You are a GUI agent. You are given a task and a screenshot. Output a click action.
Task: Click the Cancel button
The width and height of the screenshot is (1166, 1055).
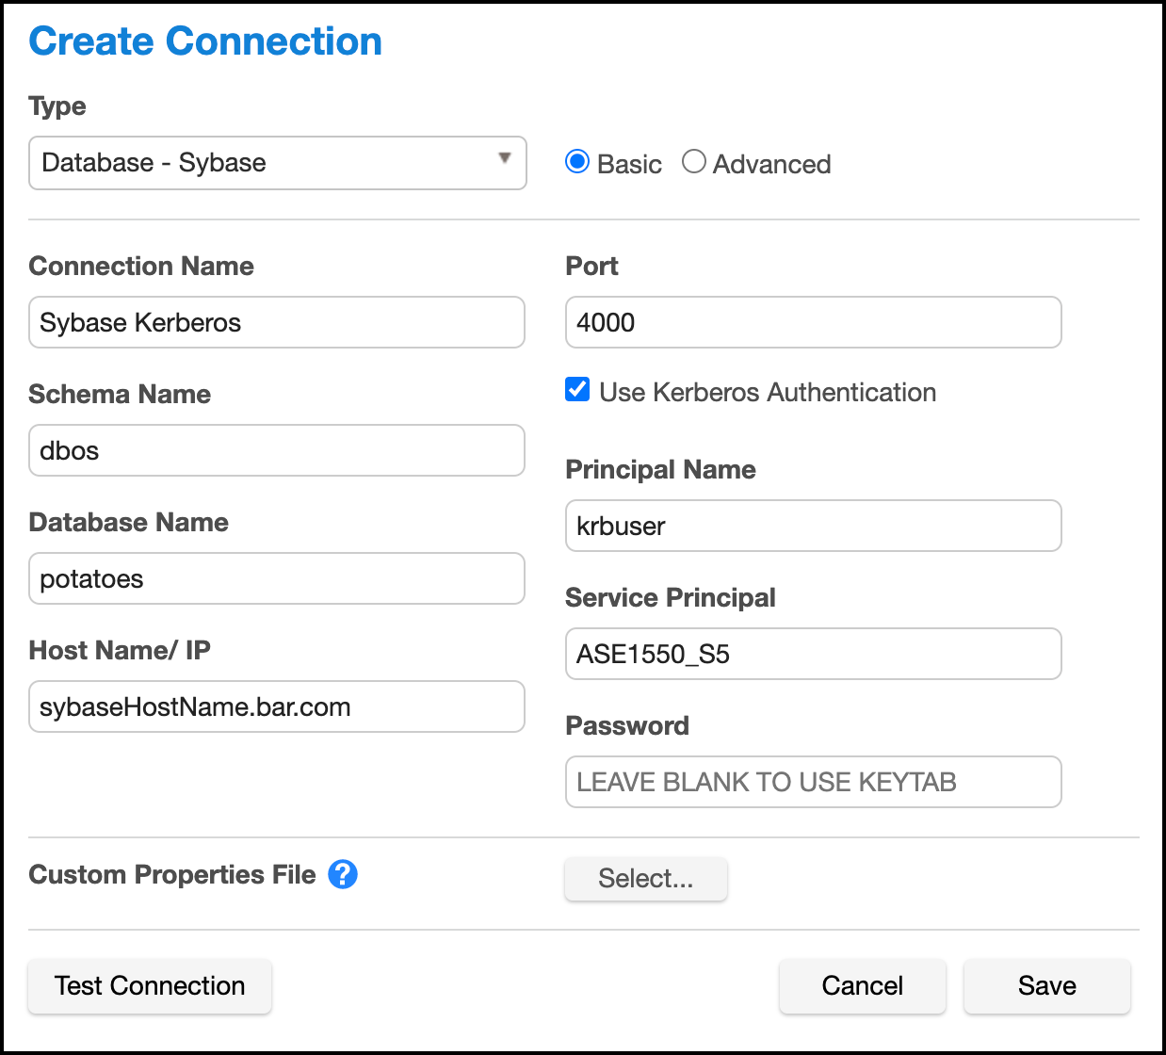pyautogui.click(x=862, y=985)
